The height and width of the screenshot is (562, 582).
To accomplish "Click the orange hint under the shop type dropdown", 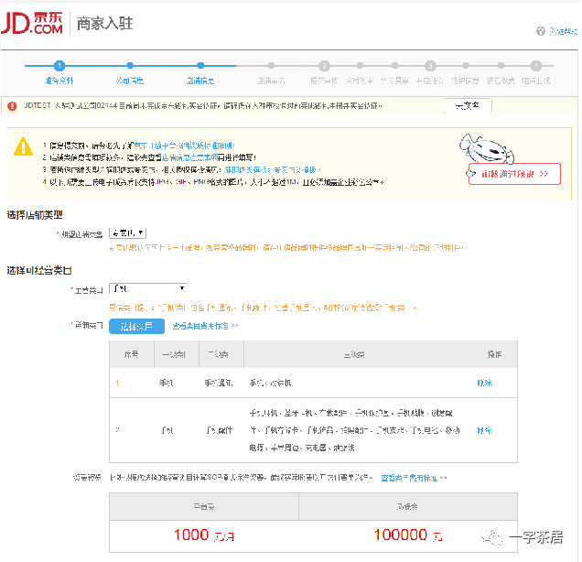I will (x=286, y=248).
